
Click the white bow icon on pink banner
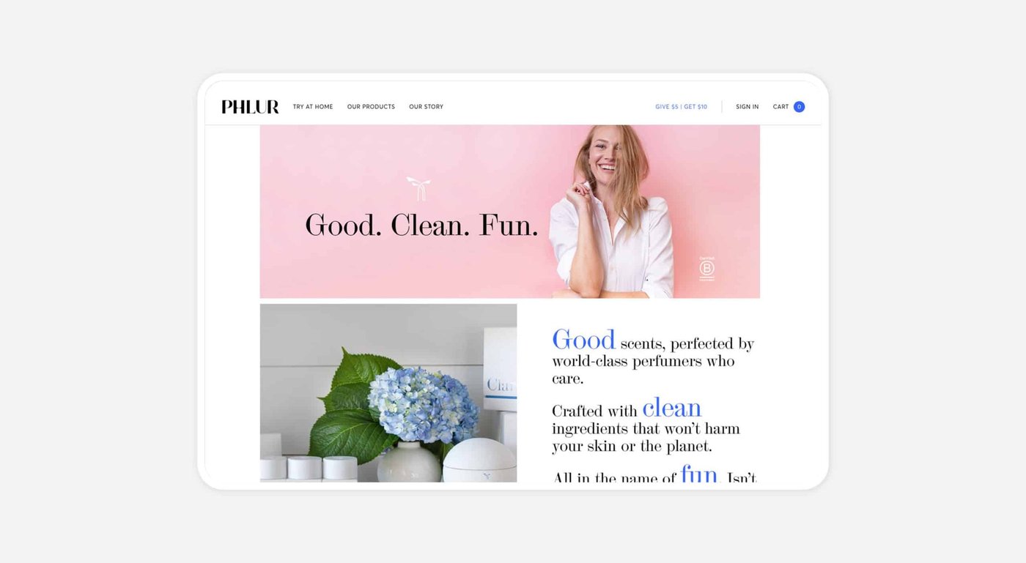[x=418, y=188]
